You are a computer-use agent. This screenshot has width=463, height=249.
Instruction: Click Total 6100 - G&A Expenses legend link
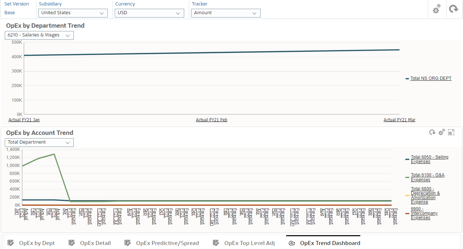(428, 178)
